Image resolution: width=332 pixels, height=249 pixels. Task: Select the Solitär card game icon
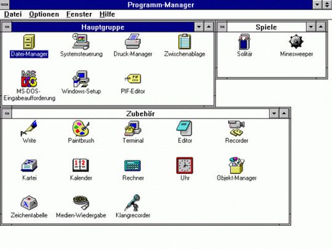point(244,42)
